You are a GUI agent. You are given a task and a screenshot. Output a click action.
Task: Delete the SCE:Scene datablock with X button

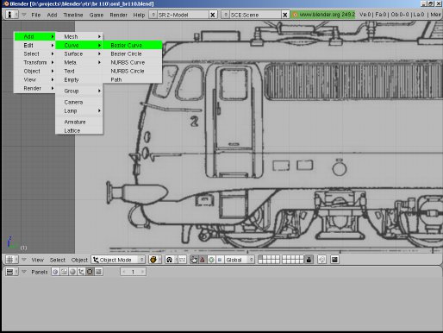pyautogui.click(x=284, y=15)
